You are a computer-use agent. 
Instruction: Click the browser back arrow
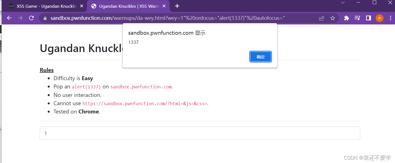coord(9,18)
